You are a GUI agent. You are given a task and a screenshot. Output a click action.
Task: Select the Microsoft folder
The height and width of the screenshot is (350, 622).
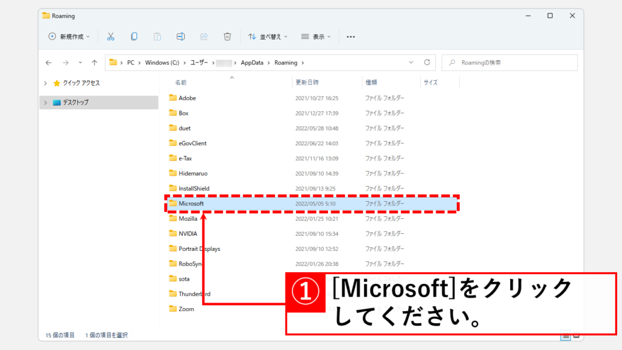[191, 204]
